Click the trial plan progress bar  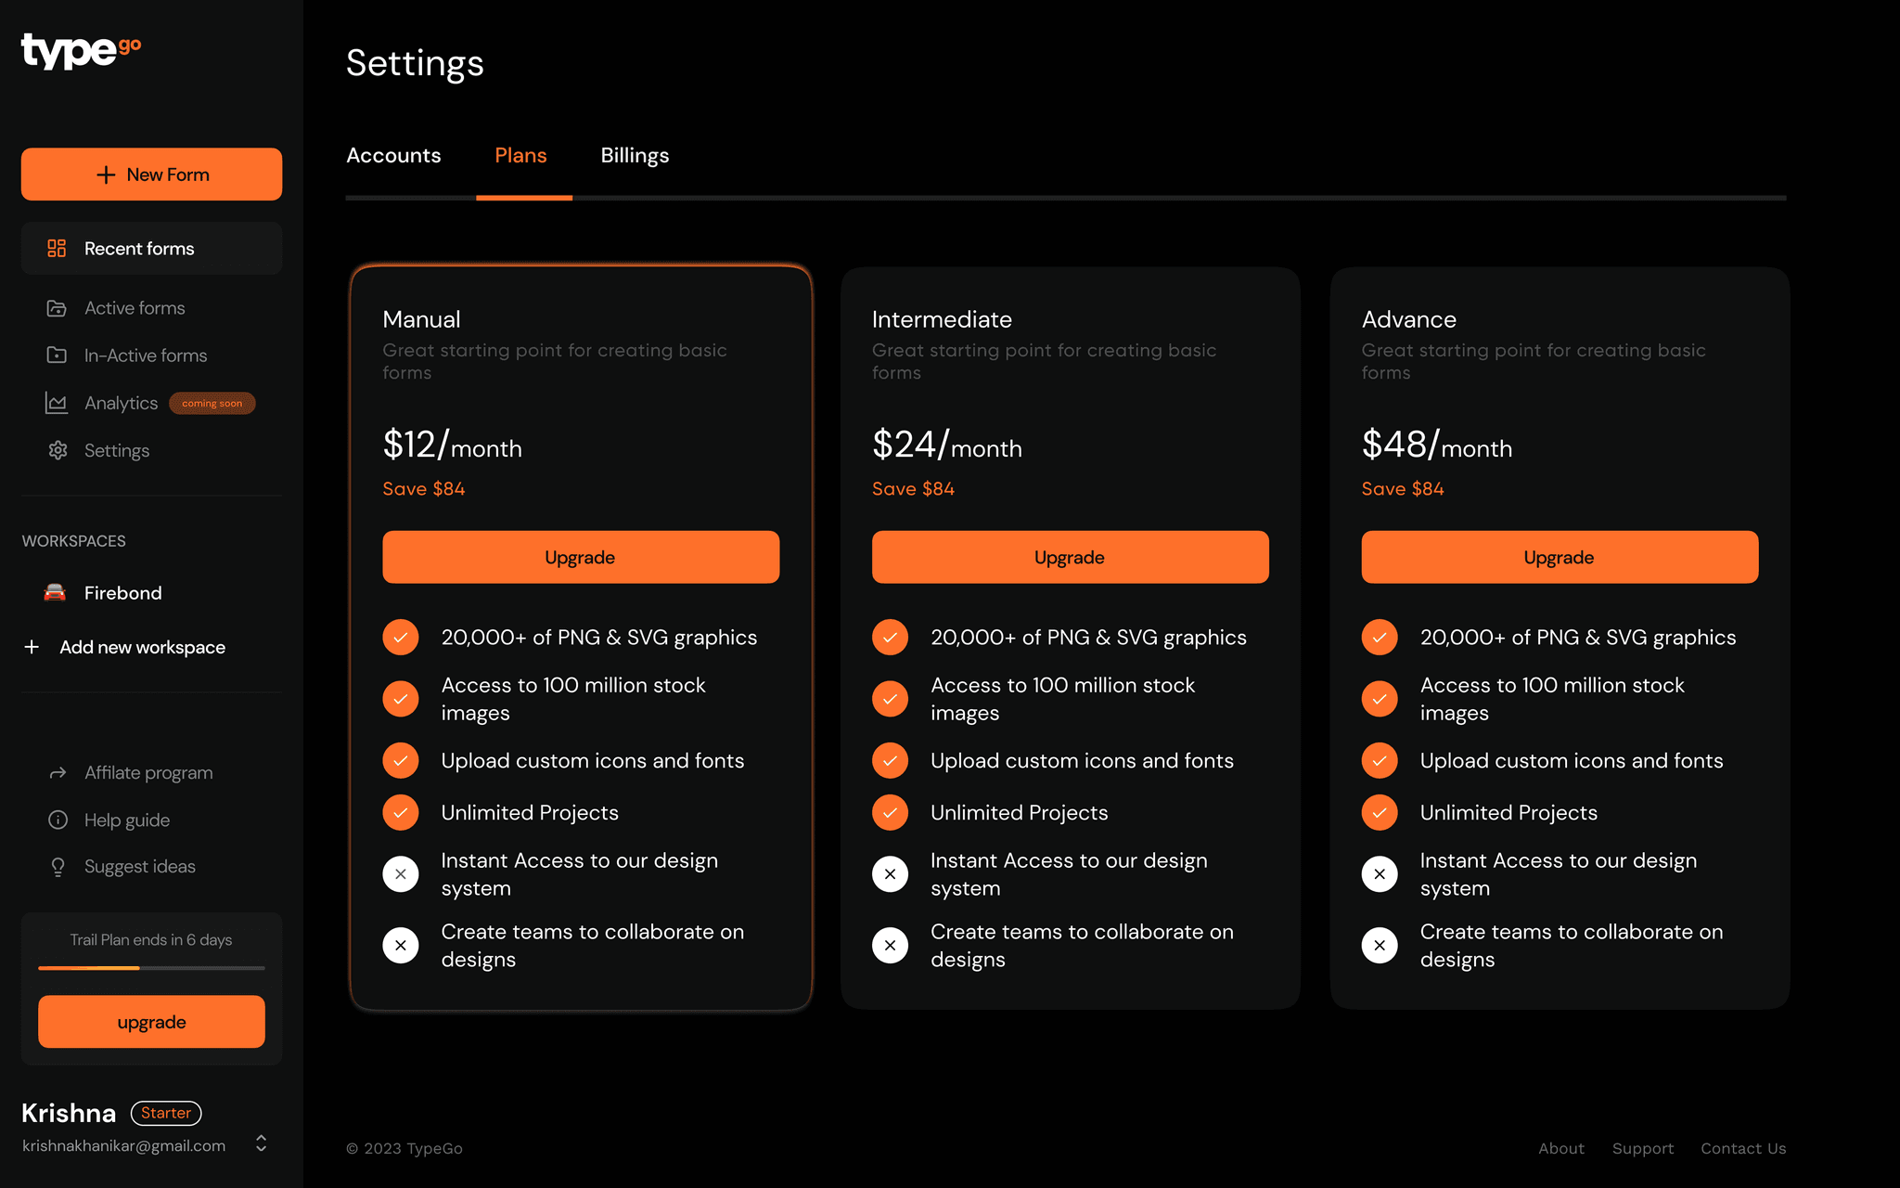151,968
